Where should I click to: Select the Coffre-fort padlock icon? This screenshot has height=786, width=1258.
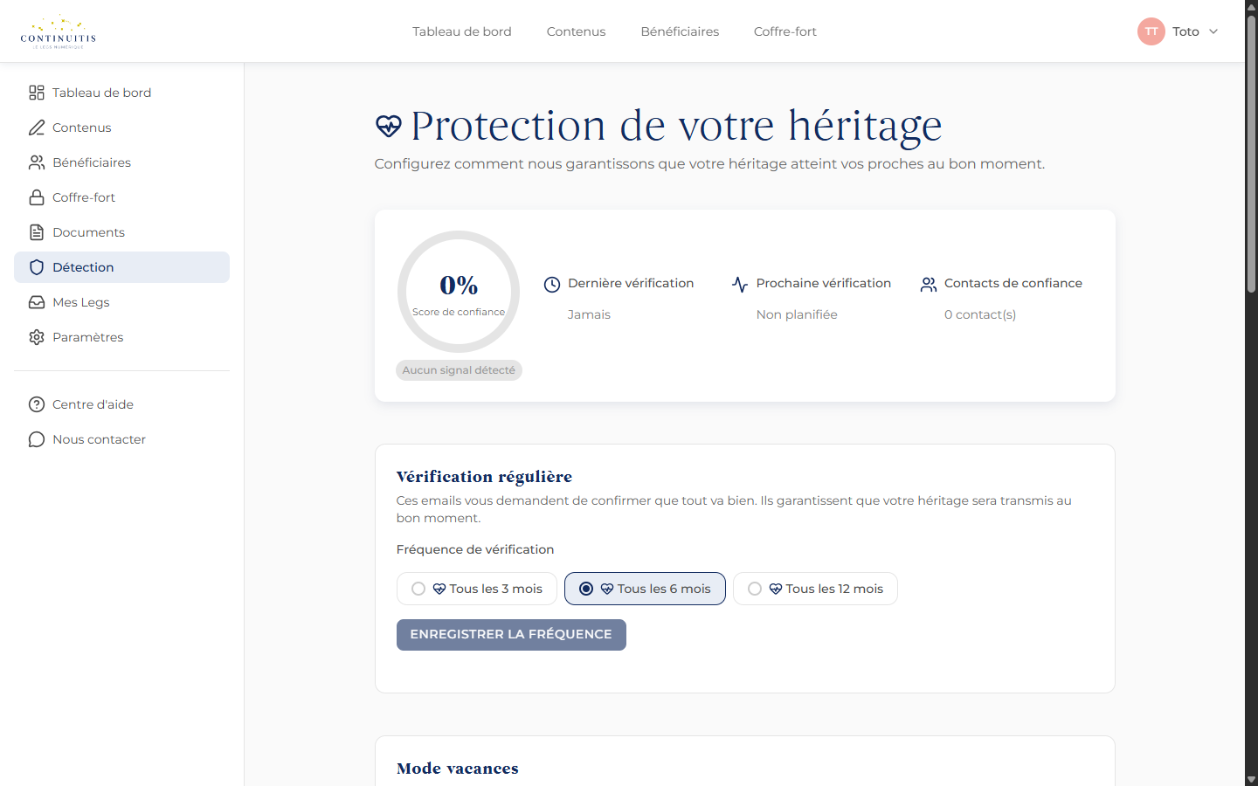(x=36, y=196)
